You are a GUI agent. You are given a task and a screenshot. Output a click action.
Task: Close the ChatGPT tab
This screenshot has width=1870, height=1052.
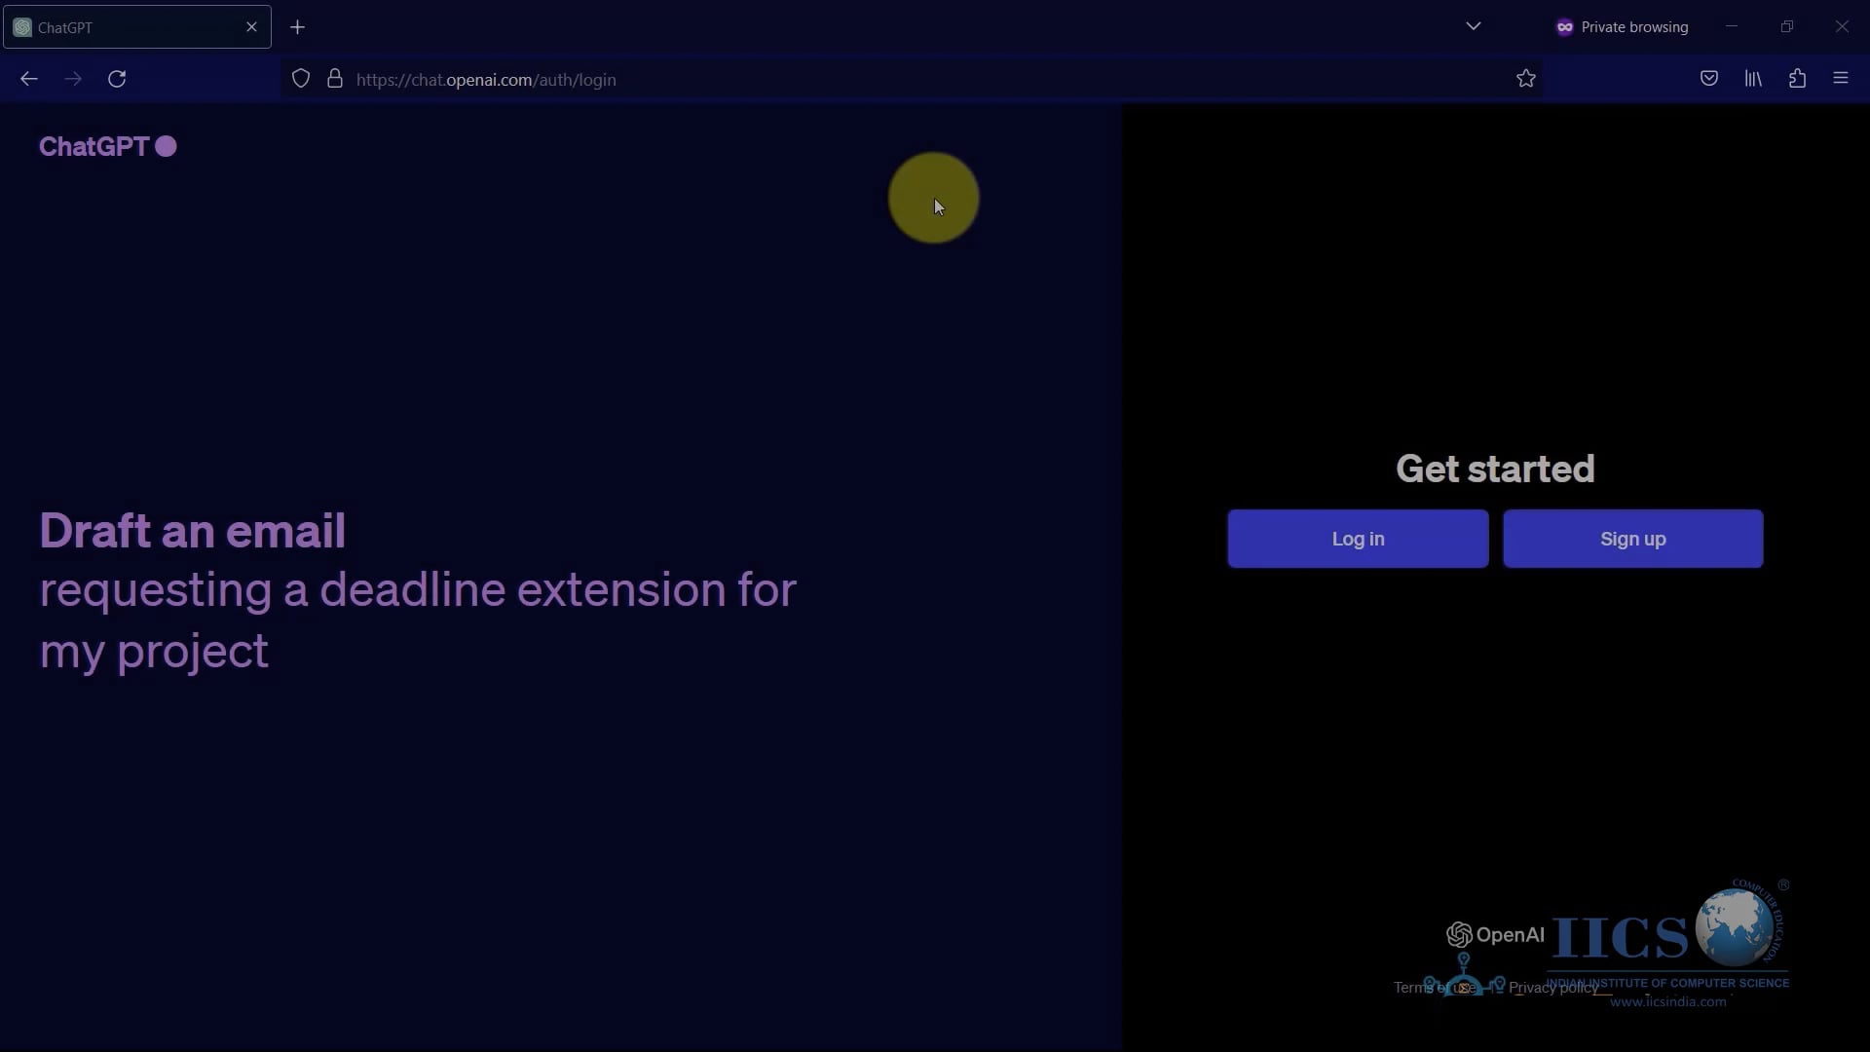(252, 27)
